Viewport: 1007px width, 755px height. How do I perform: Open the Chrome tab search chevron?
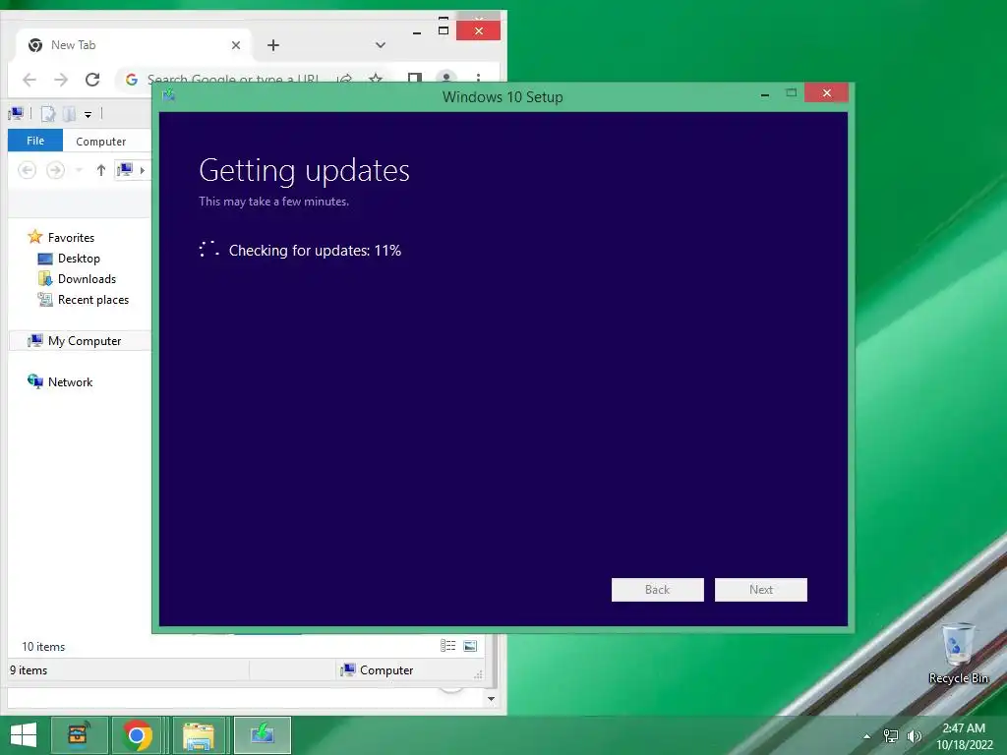[381, 45]
